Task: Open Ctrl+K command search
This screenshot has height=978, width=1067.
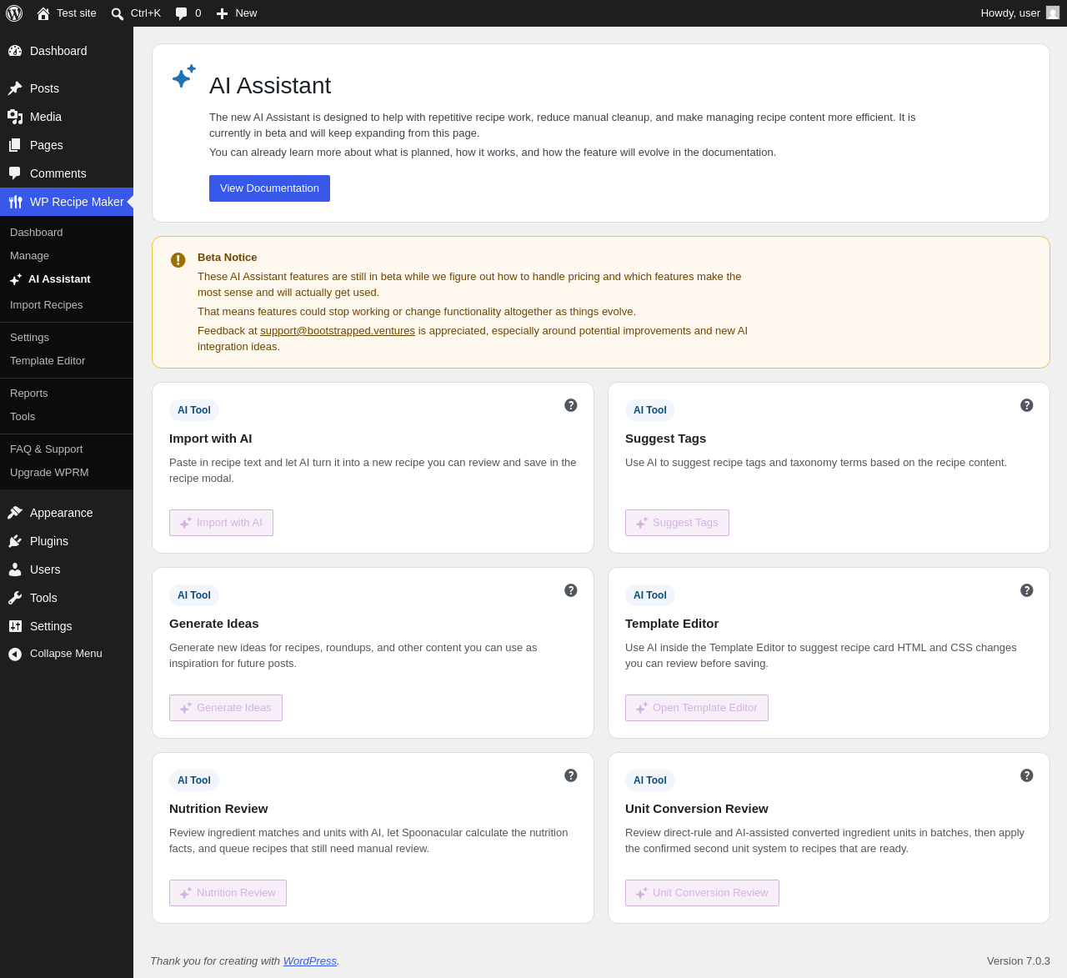Action: [x=136, y=13]
